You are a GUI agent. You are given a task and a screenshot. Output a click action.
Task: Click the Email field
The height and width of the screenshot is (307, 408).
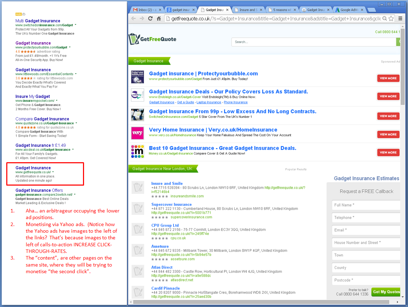366,230
